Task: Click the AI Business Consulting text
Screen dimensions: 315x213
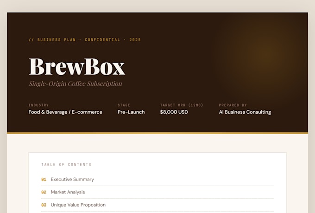Action: click(245, 112)
